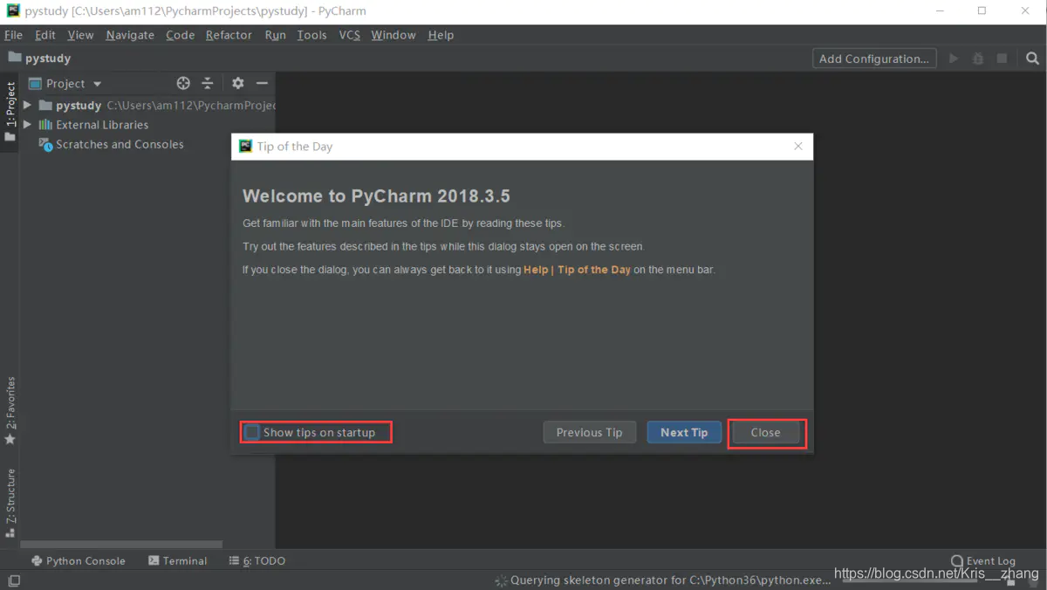
Task: Open the Event Log tab
Action: point(983,561)
